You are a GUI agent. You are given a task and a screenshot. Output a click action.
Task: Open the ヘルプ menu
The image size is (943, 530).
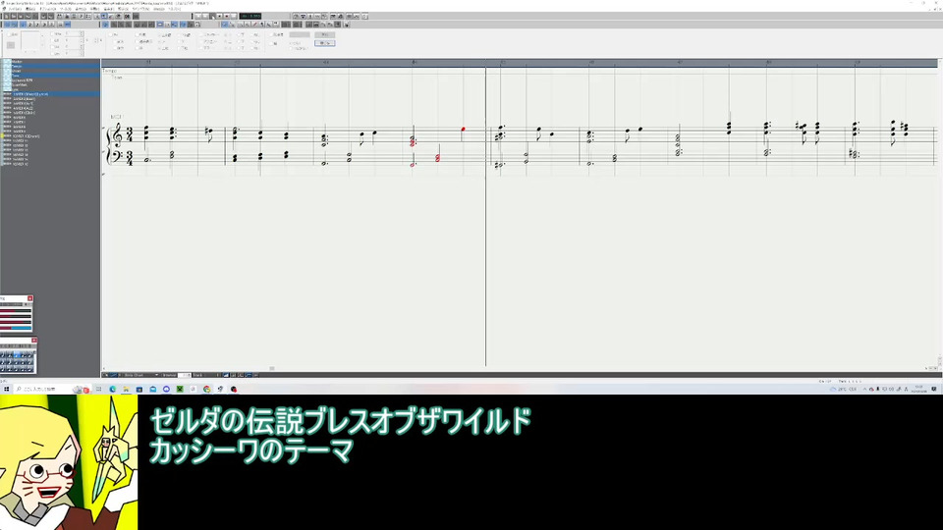(175, 9)
